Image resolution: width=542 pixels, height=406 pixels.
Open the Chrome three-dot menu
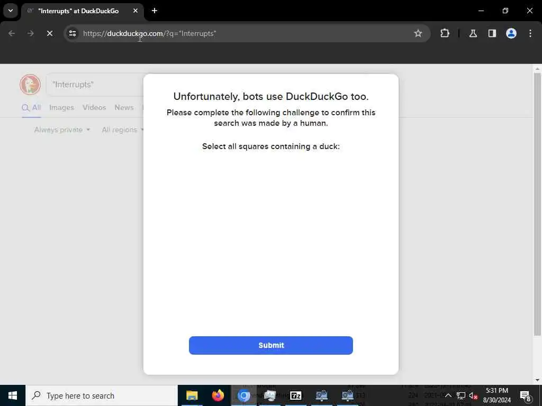pyautogui.click(x=530, y=33)
